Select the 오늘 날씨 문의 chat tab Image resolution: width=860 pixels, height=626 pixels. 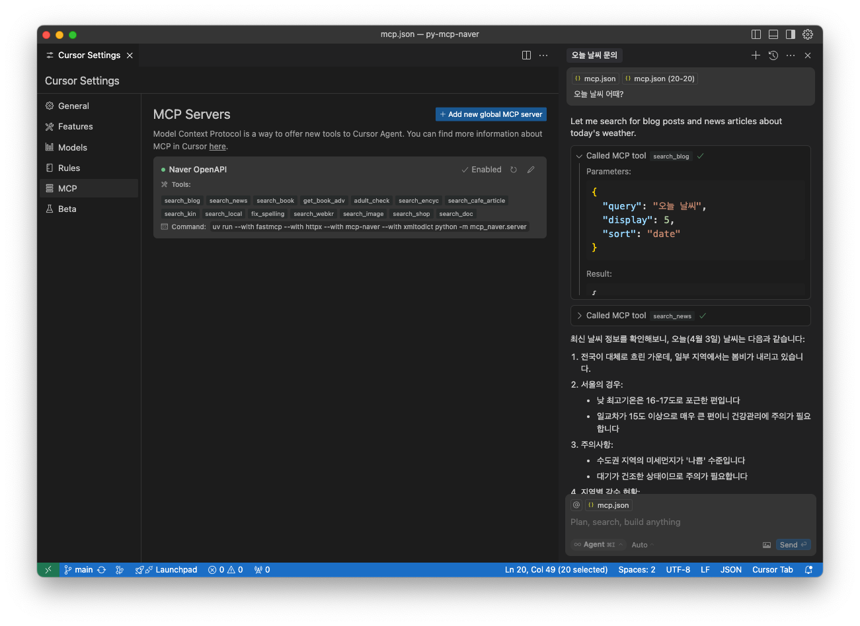[x=594, y=55]
